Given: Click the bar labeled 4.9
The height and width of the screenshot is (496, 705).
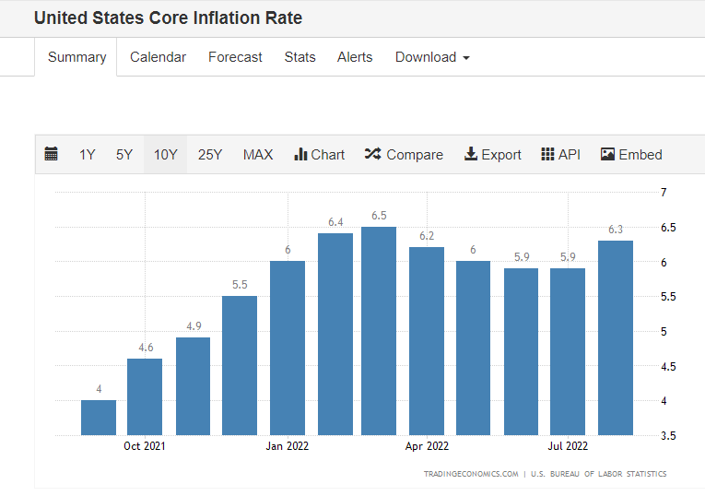Looking at the screenshot, I should tap(193, 385).
